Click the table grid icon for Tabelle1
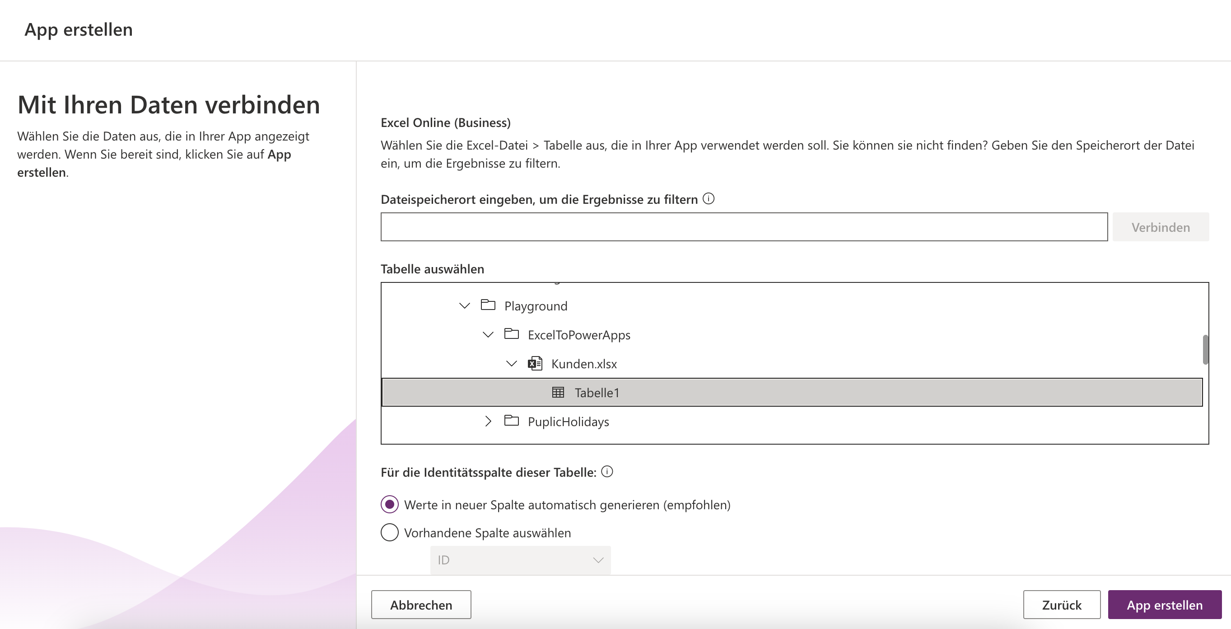Image resolution: width=1231 pixels, height=629 pixels. pyautogui.click(x=558, y=392)
